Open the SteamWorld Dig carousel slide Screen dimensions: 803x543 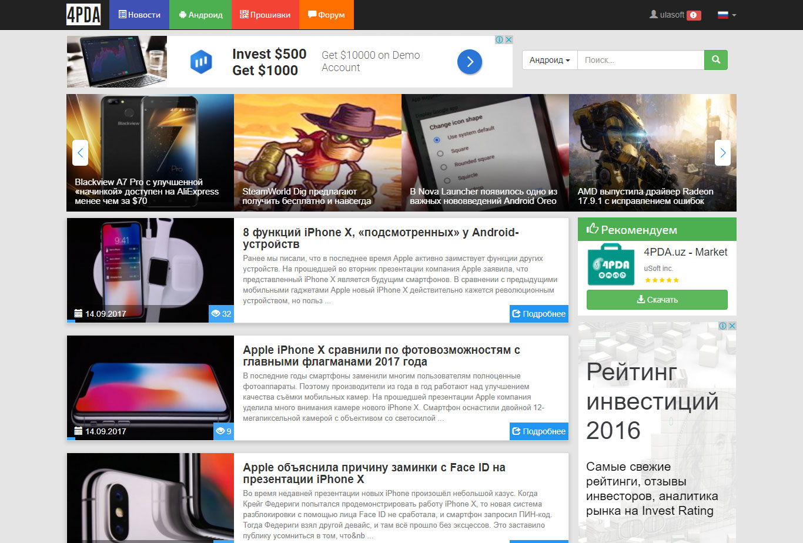(x=317, y=153)
